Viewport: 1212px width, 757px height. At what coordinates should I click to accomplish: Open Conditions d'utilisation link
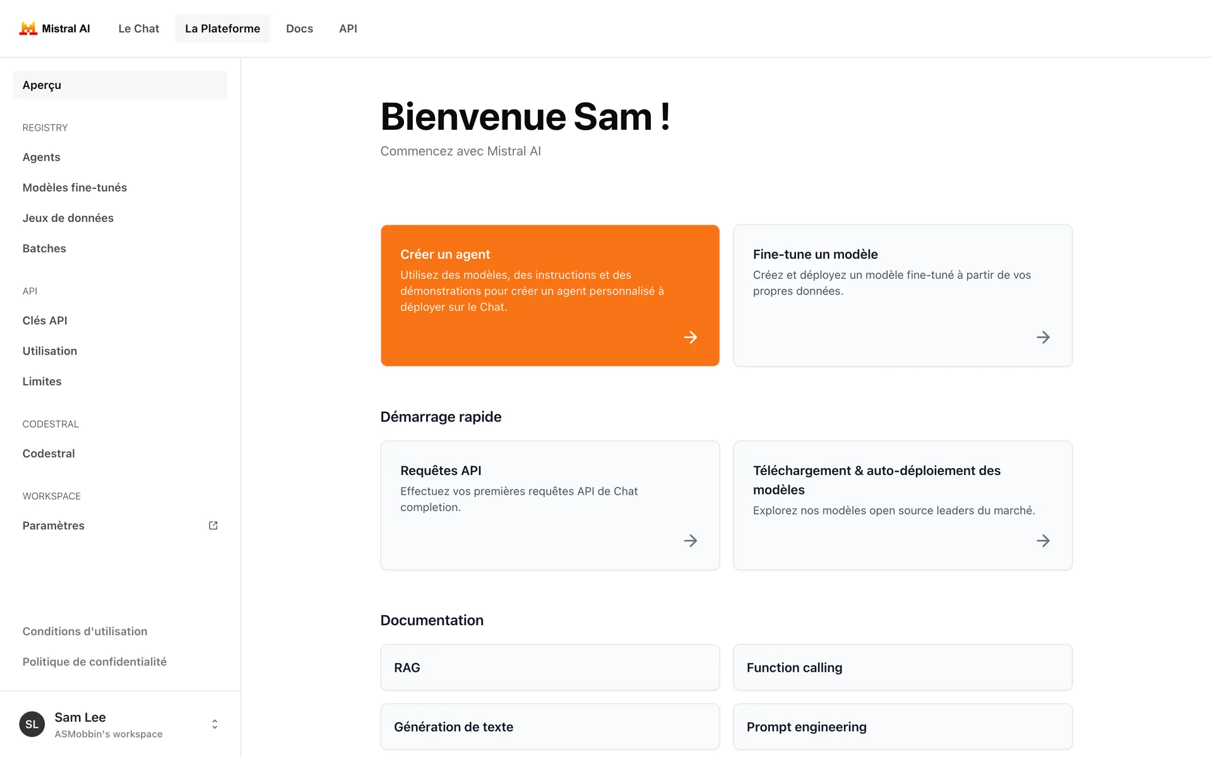[x=85, y=631]
